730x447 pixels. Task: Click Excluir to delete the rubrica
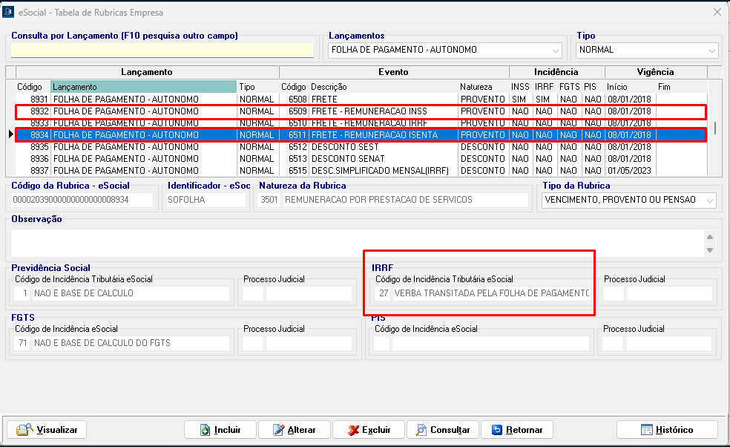[368, 430]
